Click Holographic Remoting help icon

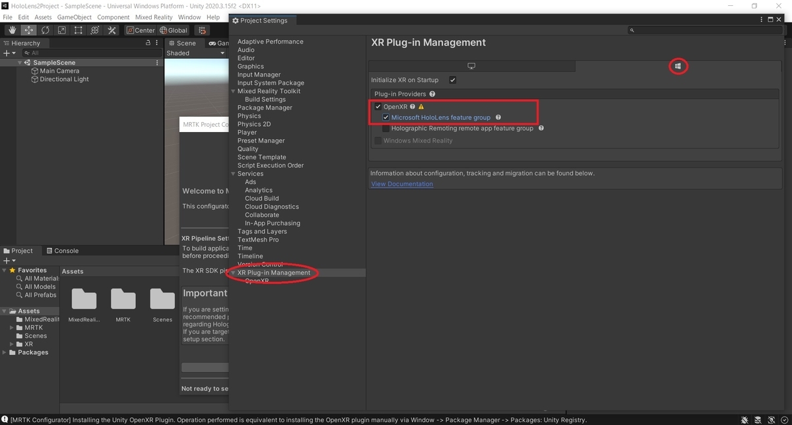click(x=541, y=129)
